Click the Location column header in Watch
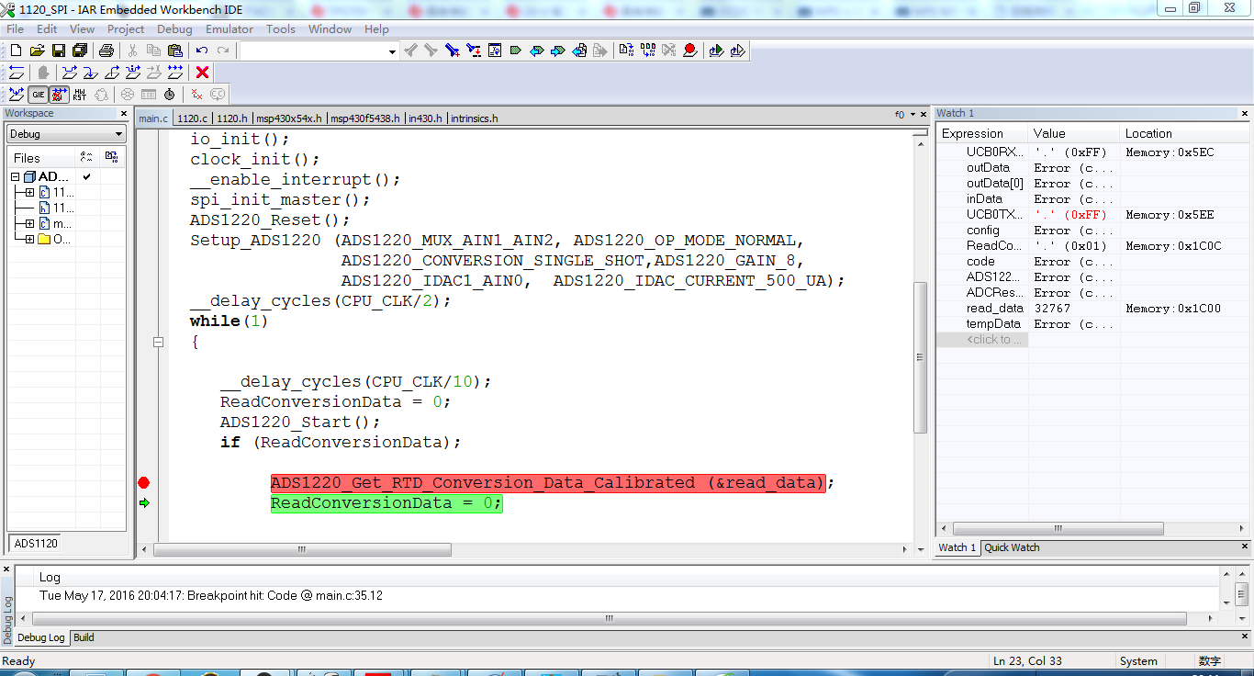1254x676 pixels. coord(1185,133)
